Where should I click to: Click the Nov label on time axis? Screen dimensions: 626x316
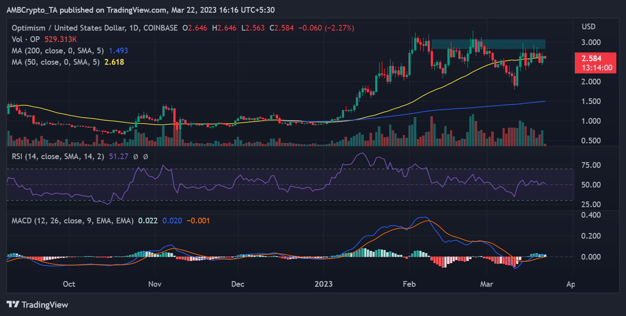pos(155,284)
